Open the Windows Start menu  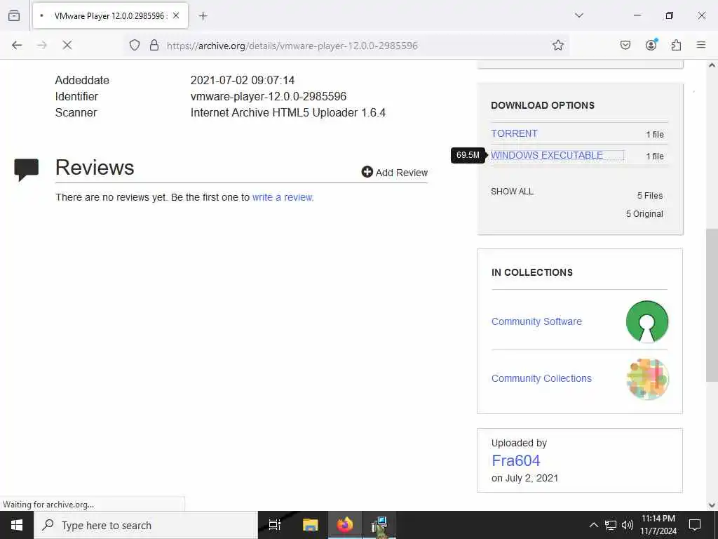click(17, 525)
